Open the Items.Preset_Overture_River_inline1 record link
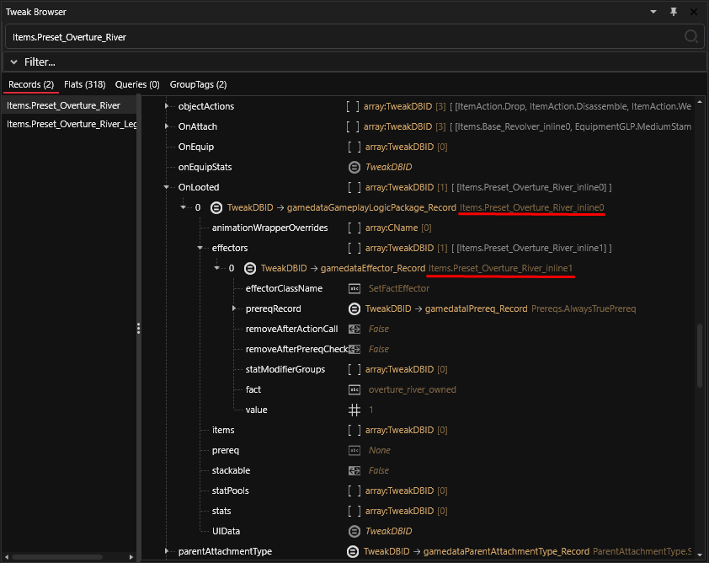The image size is (709, 563). pyautogui.click(x=500, y=268)
